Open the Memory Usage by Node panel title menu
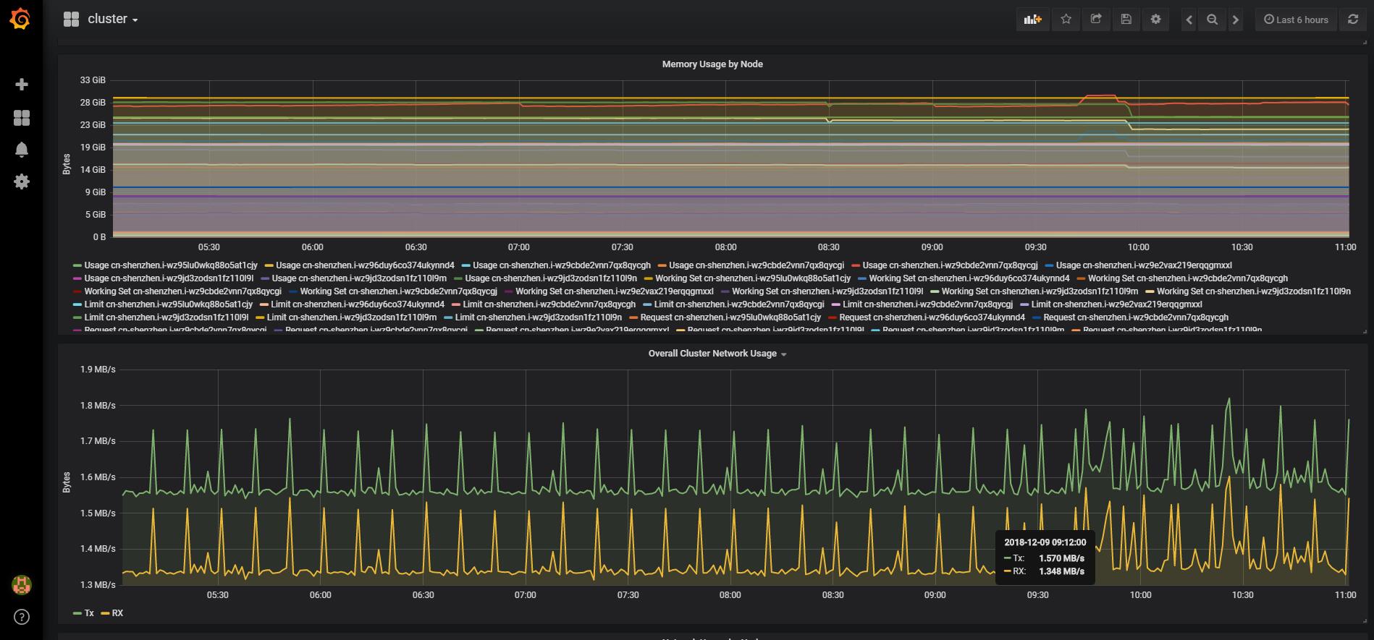Viewport: 1374px width, 640px height. 712,64
